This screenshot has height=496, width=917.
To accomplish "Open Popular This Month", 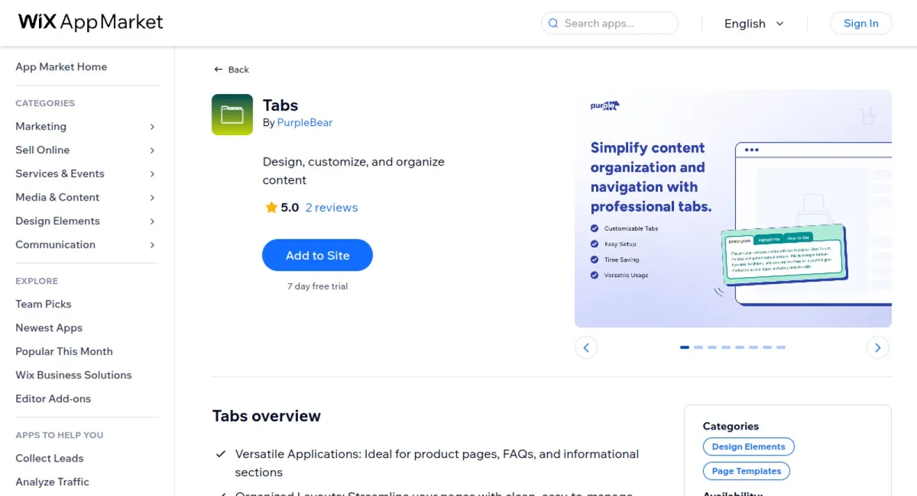I will click(64, 351).
